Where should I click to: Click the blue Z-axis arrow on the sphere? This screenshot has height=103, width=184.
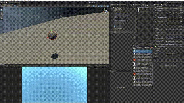point(55,37)
